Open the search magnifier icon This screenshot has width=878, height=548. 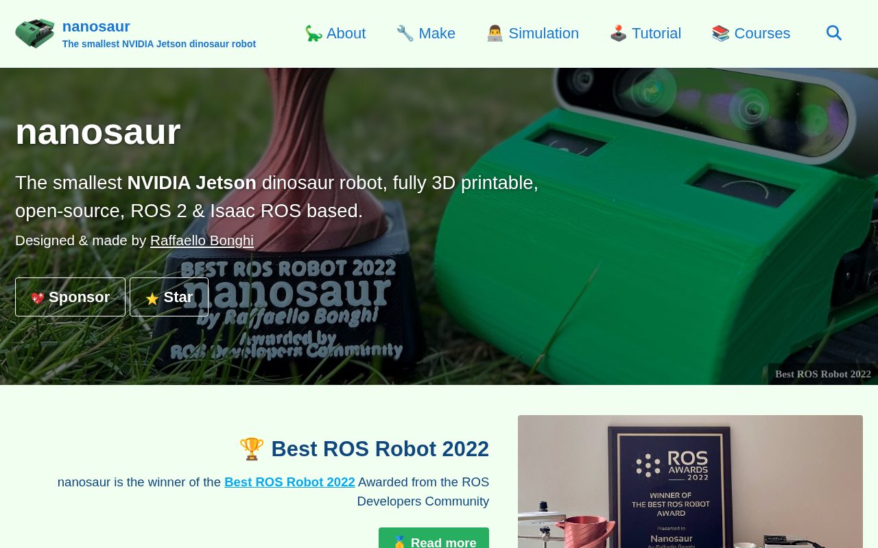834,33
